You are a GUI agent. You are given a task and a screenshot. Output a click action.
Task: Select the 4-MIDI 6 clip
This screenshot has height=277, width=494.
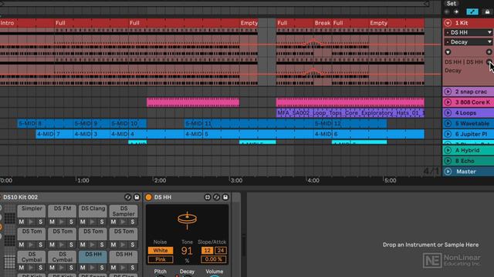coord(369,134)
